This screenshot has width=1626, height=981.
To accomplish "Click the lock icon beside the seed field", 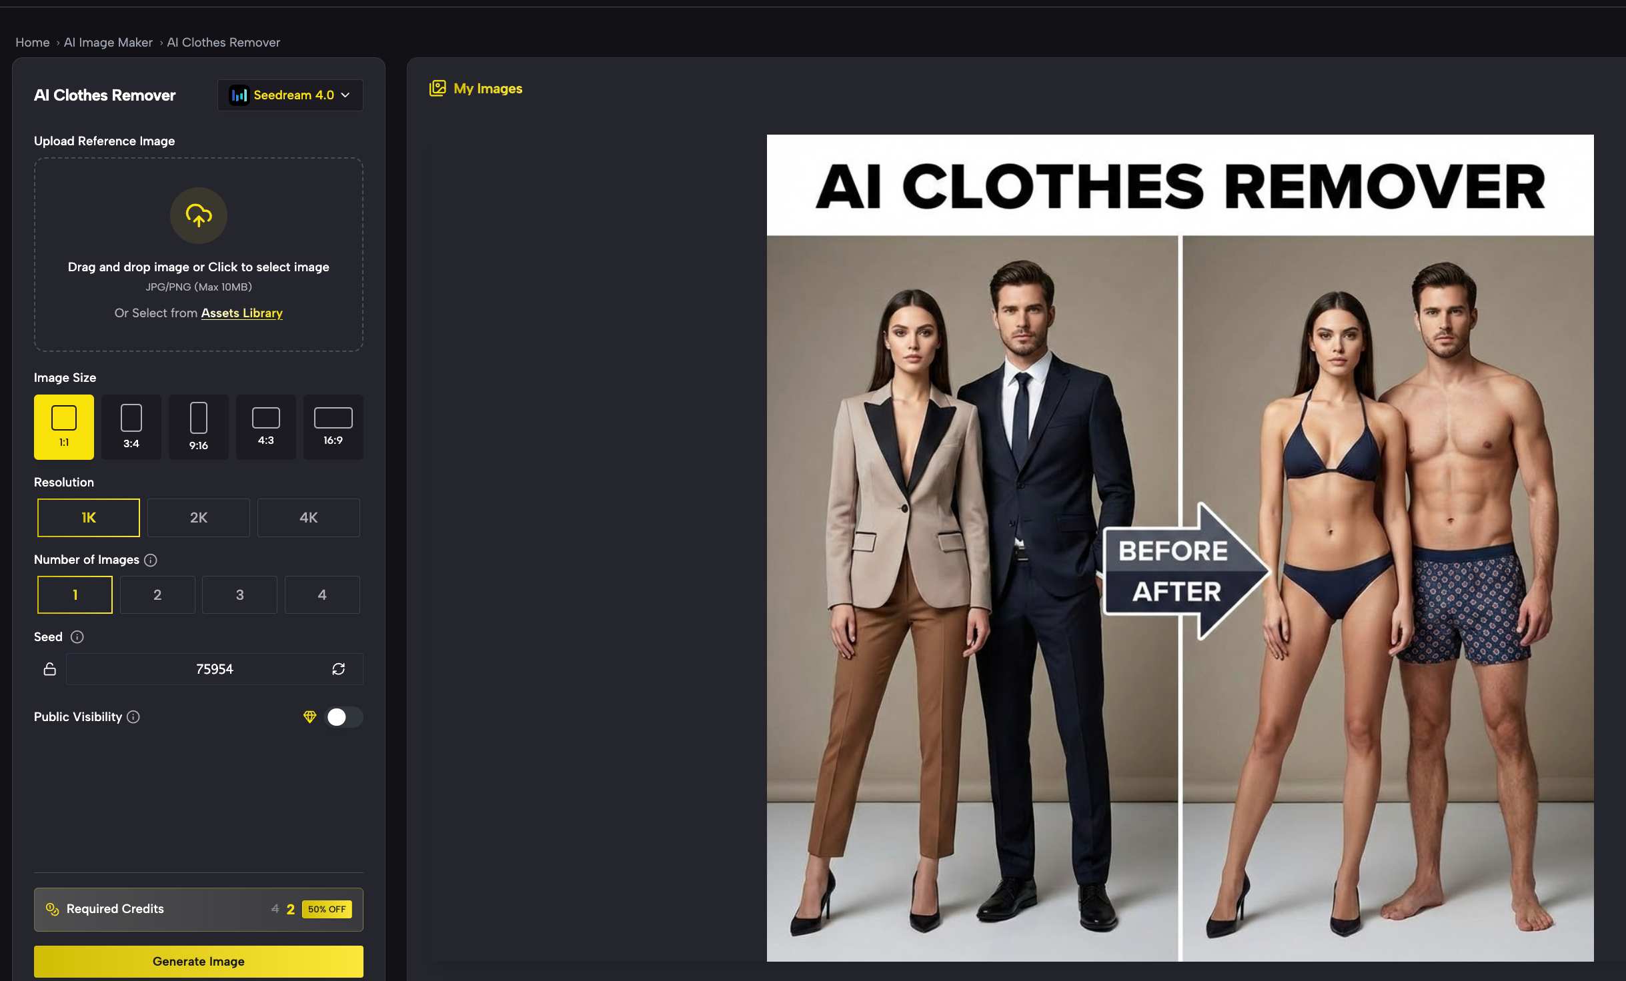I will (49, 668).
